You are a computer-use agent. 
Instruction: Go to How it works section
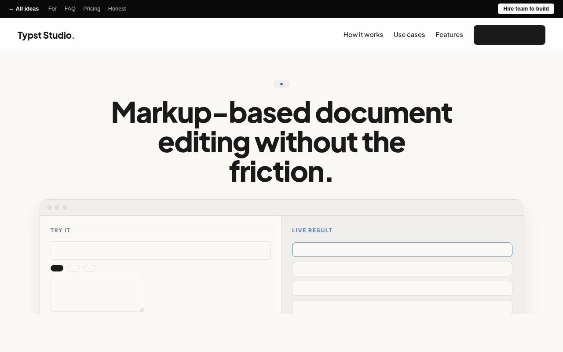tap(363, 35)
